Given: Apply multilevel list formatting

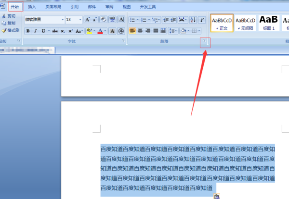Looking at the screenshot, I should (156, 20).
